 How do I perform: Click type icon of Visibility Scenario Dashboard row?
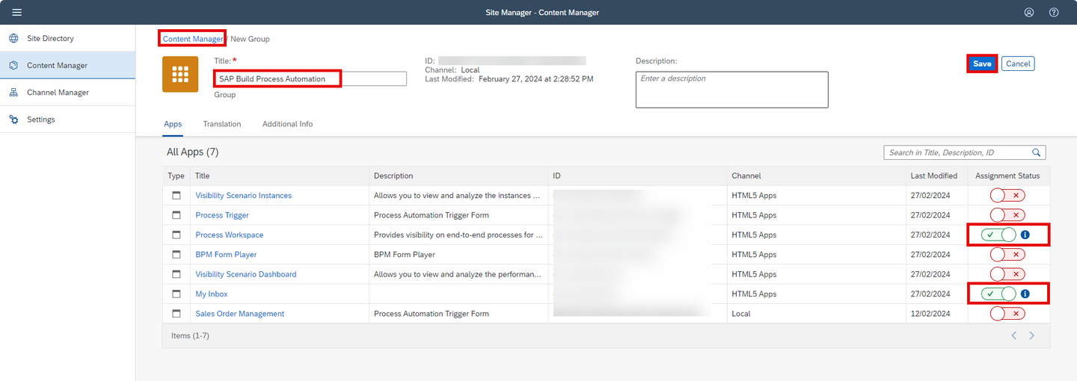coord(177,274)
